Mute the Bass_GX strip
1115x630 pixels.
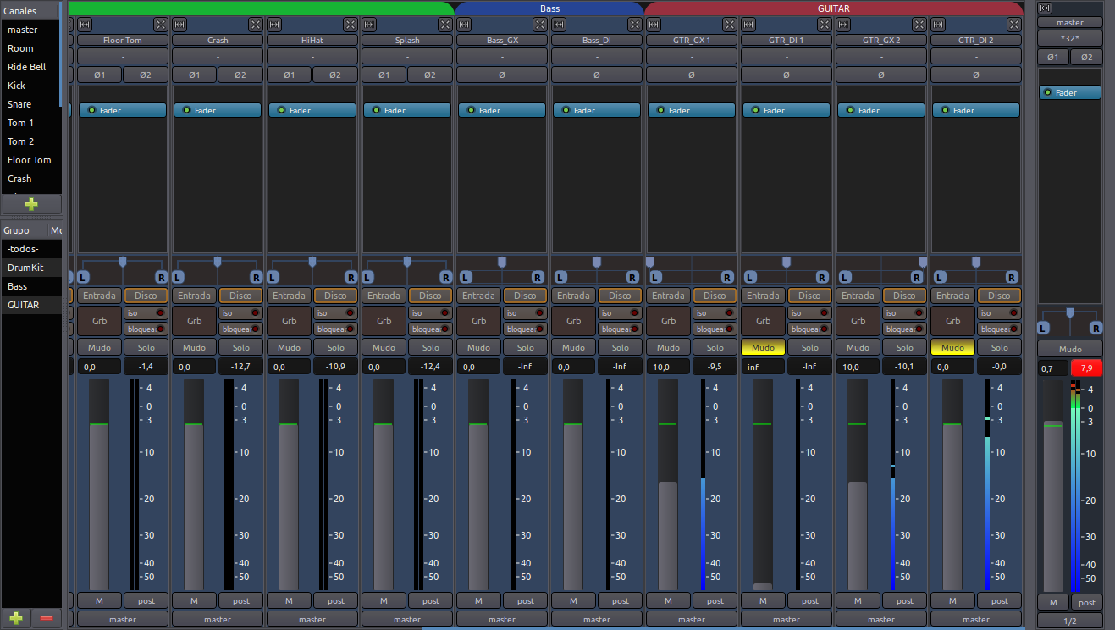click(x=478, y=347)
